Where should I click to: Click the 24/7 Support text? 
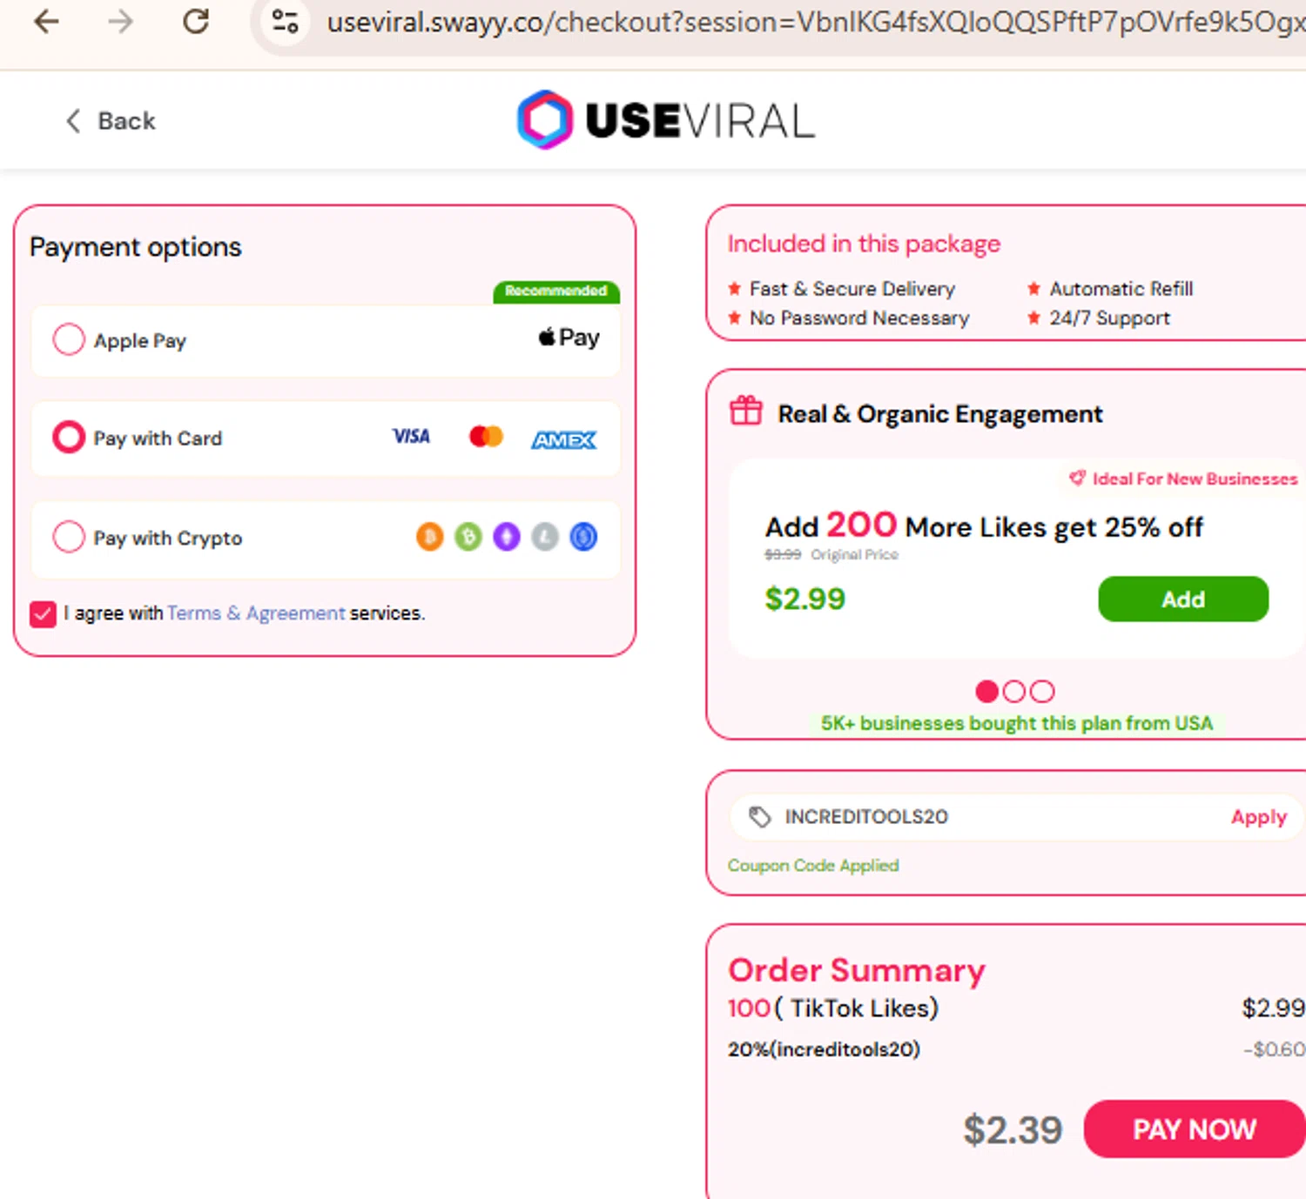pos(1109,318)
